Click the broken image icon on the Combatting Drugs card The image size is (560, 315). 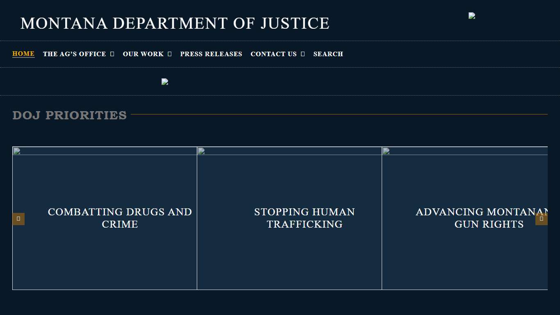pos(16,151)
